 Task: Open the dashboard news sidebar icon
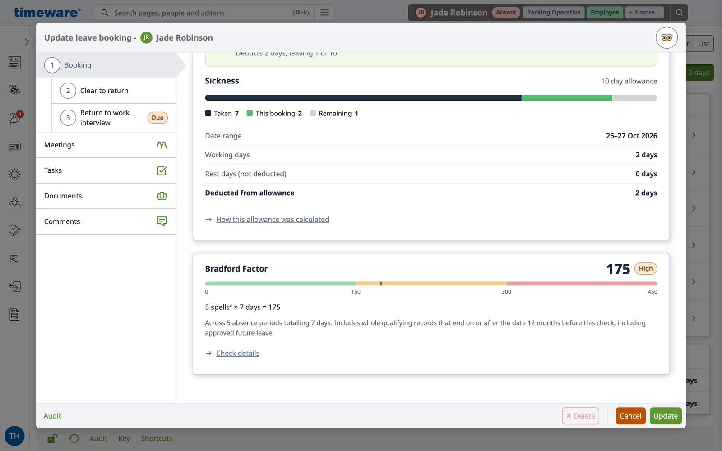pos(14,62)
